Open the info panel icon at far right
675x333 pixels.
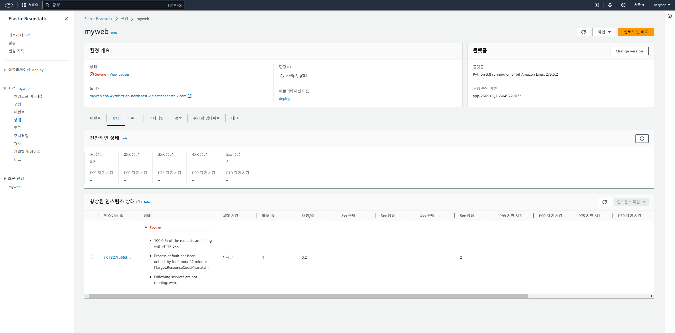coord(670,16)
